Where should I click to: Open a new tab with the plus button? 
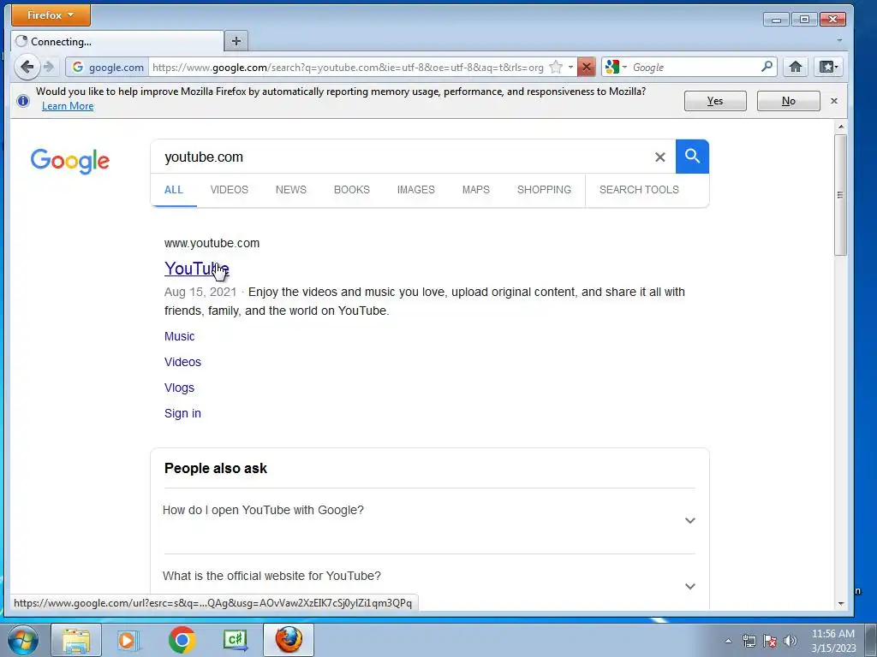pyautogui.click(x=236, y=41)
